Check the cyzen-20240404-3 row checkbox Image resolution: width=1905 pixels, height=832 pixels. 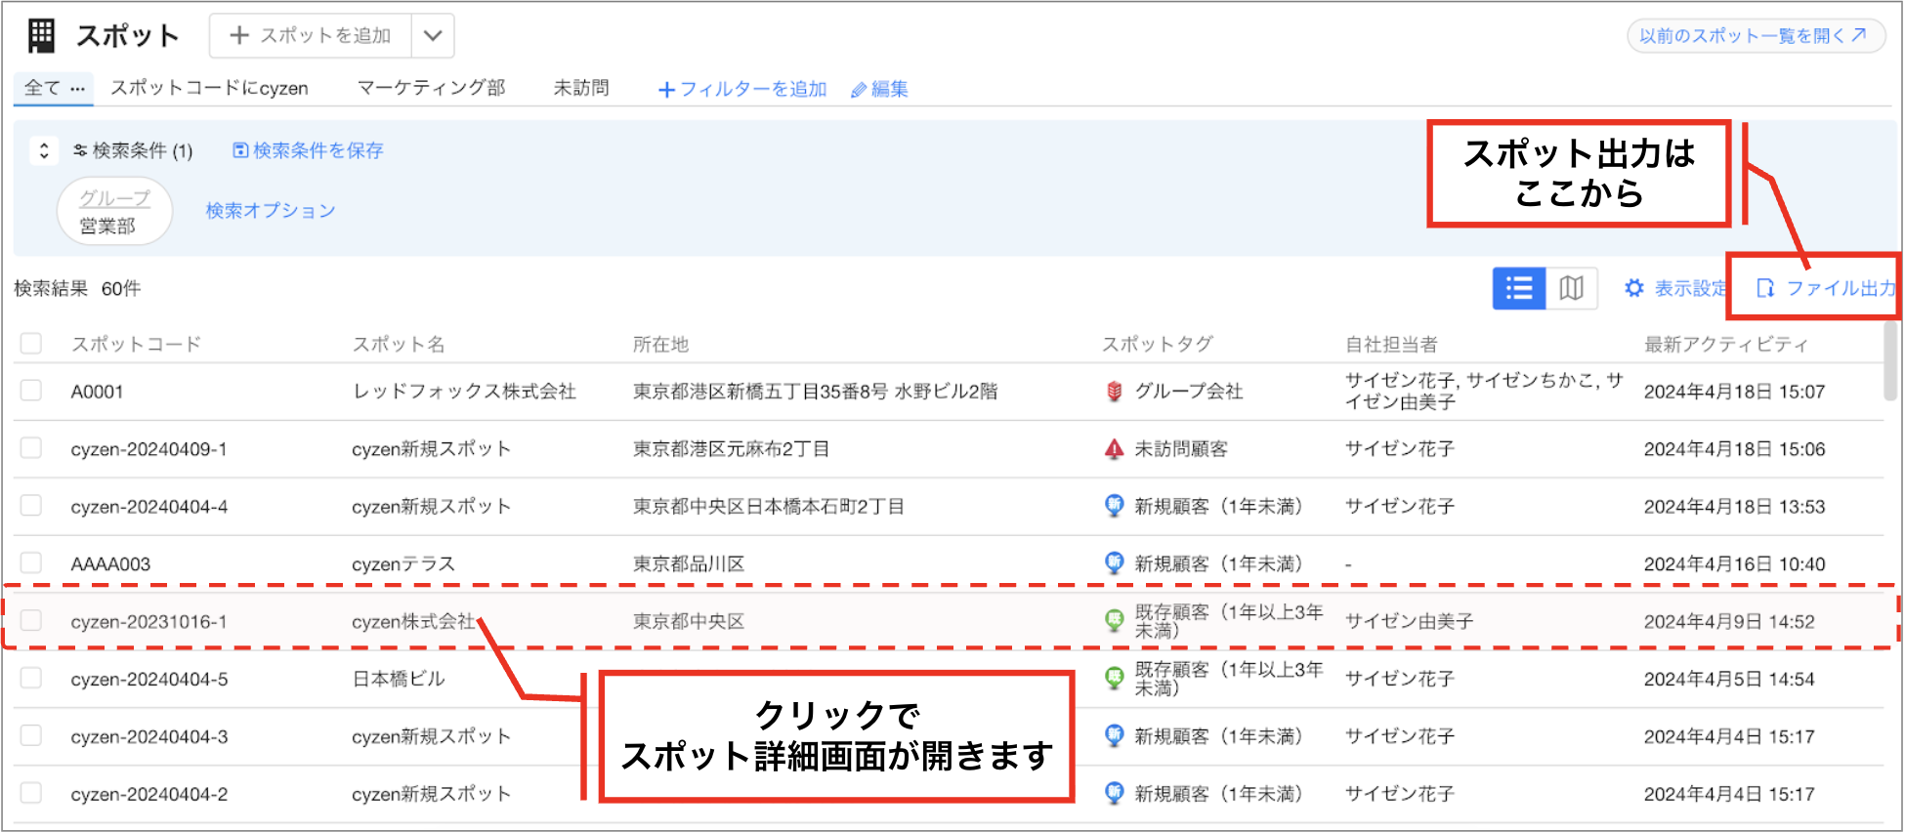[x=31, y=736]
